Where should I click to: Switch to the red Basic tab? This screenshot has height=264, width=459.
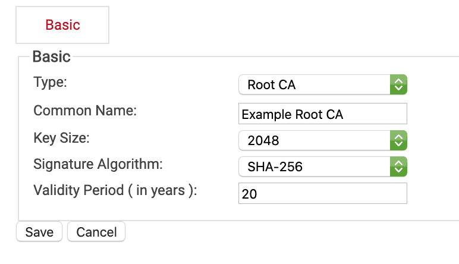point(62,25)
